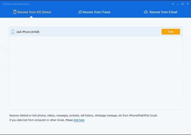Open the title bar menu icon
Image resolution: width=191 pixels, height=135 pixels.
tap(173, 4)
